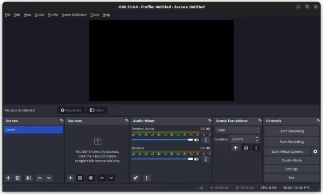Mute the Mic/Aux speaker
Viewport: 323px width, 194px height.
point(196,159)
